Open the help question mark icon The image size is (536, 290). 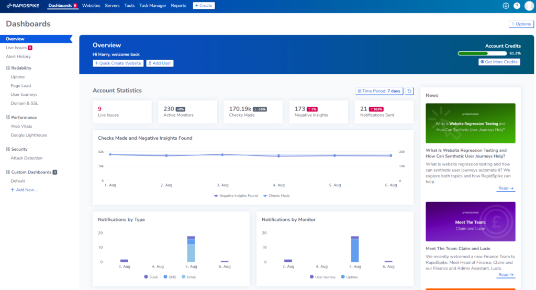[x=517, y=6]
